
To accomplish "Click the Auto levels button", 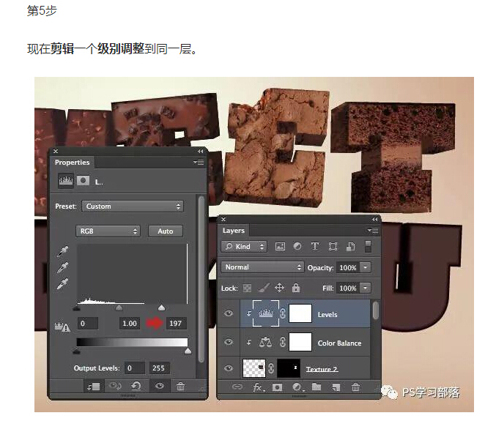I will pos(166,231).
